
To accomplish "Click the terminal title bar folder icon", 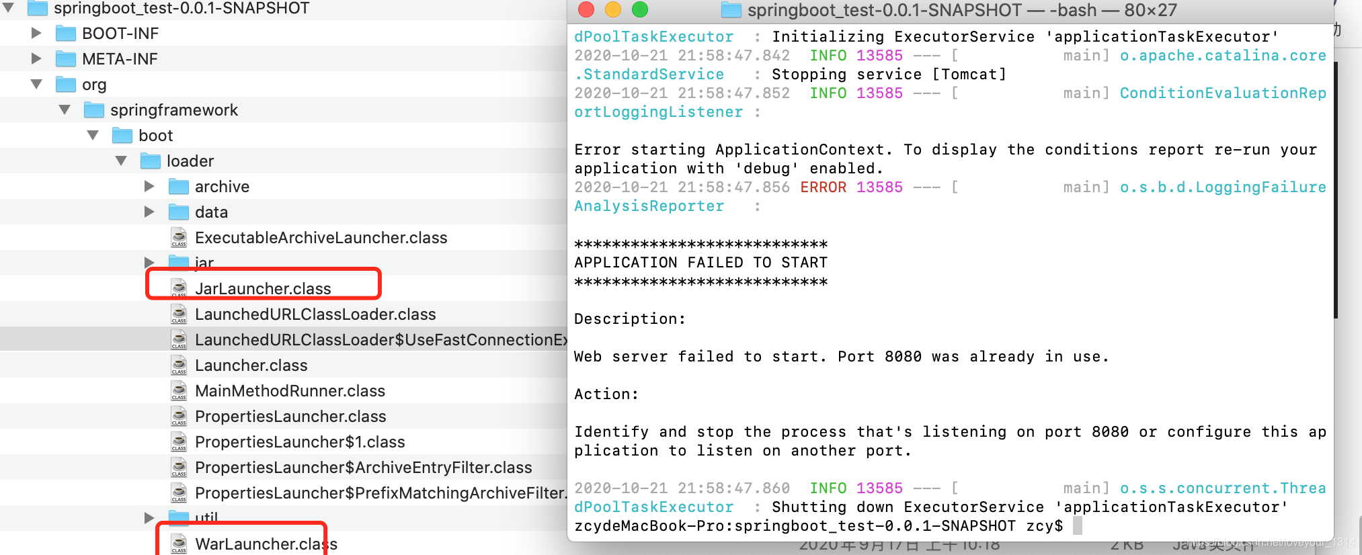I will pos(731,10).
